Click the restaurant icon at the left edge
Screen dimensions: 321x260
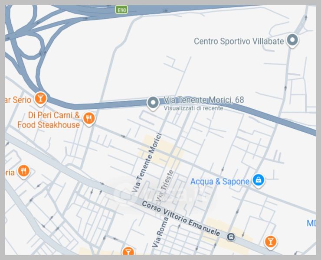click(x=24, y=171)
